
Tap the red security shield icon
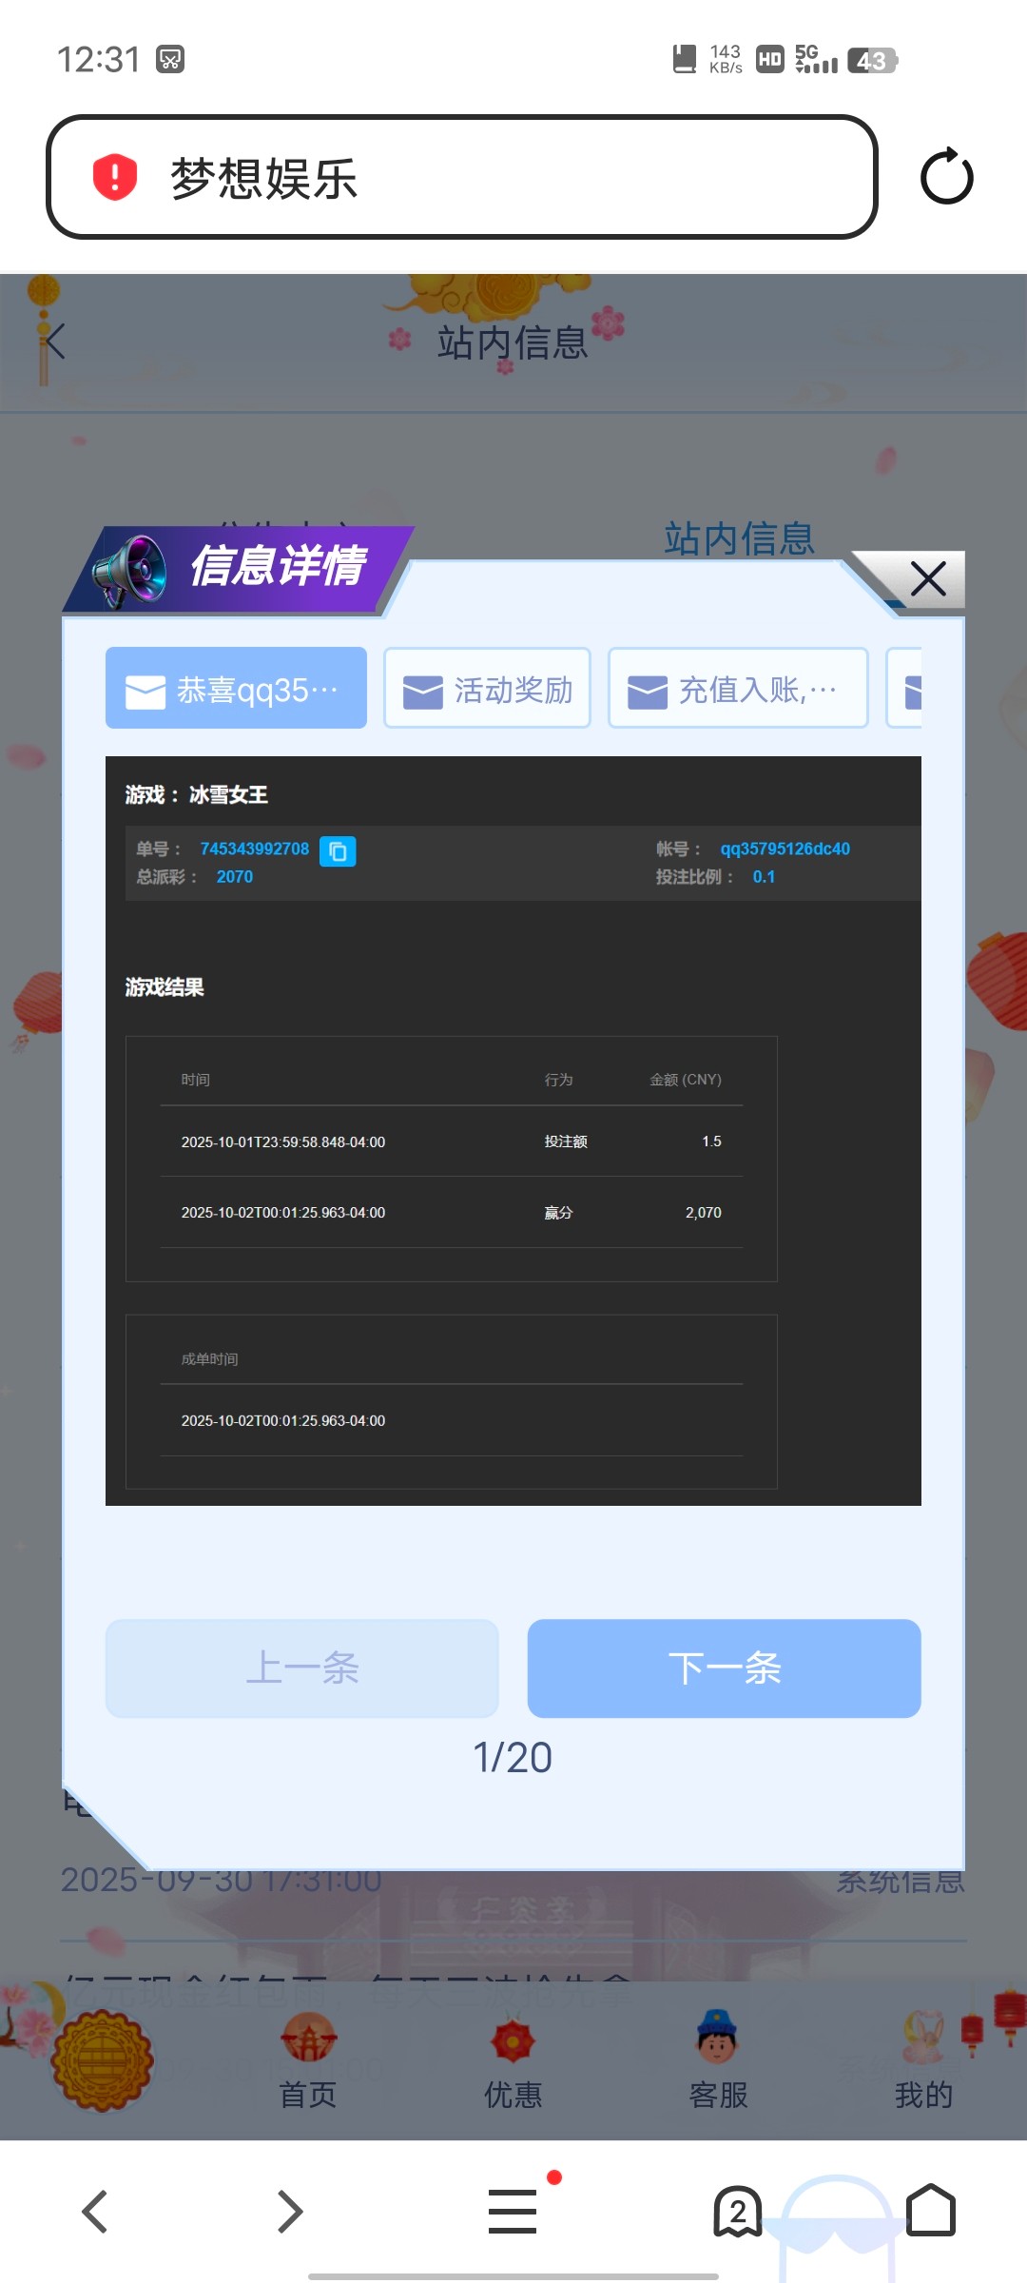pos(115,177)
